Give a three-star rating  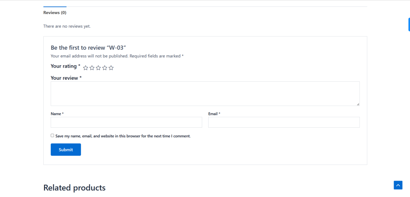98,68
